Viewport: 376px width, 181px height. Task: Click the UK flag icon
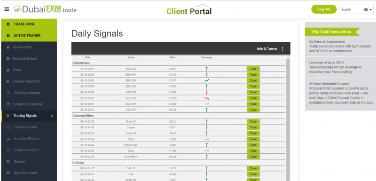click(366, 10)
